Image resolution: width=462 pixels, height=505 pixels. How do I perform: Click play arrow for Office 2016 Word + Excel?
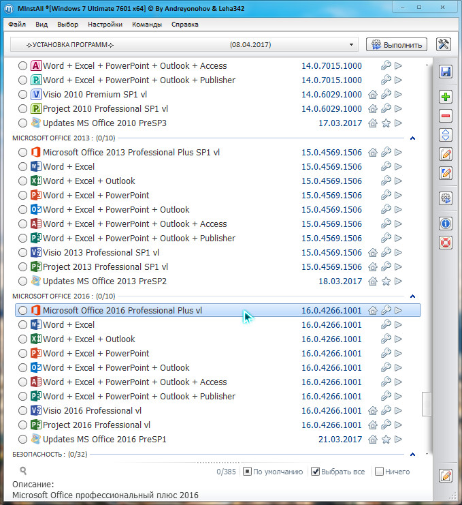(x=398, y=324)
